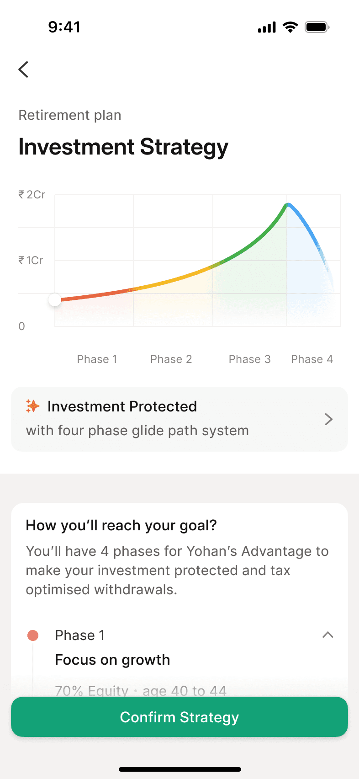Select the Phase 4 label under the chart

[312, 359]
